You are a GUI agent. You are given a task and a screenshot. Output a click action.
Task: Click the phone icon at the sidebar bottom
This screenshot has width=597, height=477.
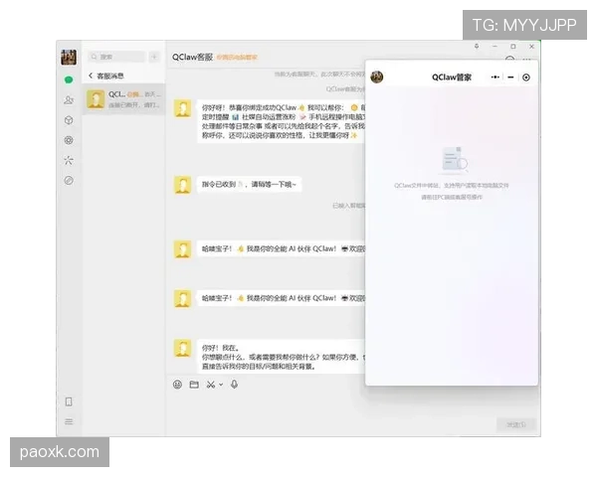[69, 401]
